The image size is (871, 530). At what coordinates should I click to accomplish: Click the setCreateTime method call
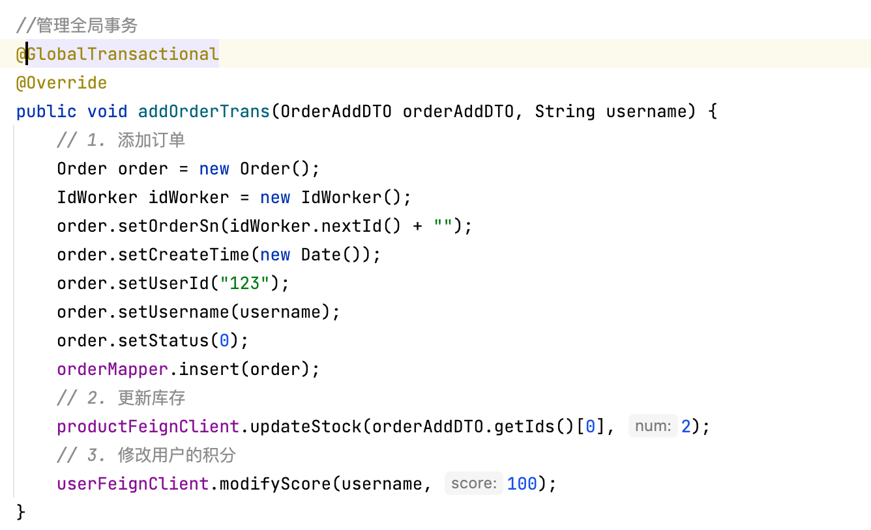click(x=184, y=255)
